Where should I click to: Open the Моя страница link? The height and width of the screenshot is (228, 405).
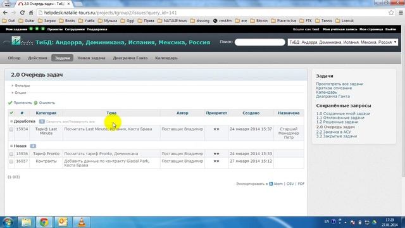pyautogui.click(x=371, y=29)
